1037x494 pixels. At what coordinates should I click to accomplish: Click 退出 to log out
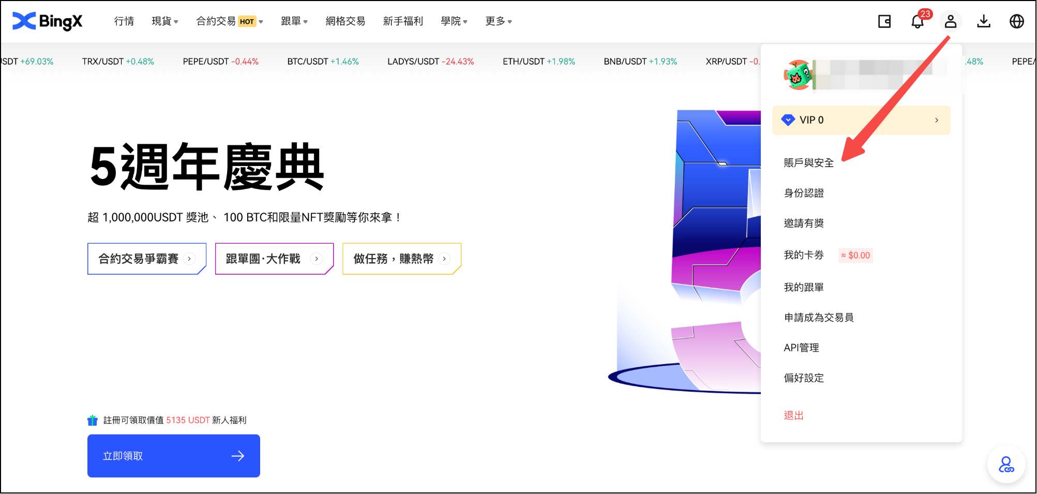(x=793, y=415)
